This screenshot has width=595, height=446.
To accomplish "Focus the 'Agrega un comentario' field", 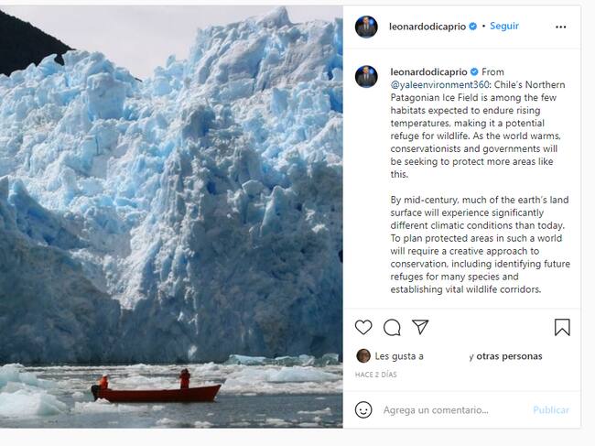I will point(449,409).
